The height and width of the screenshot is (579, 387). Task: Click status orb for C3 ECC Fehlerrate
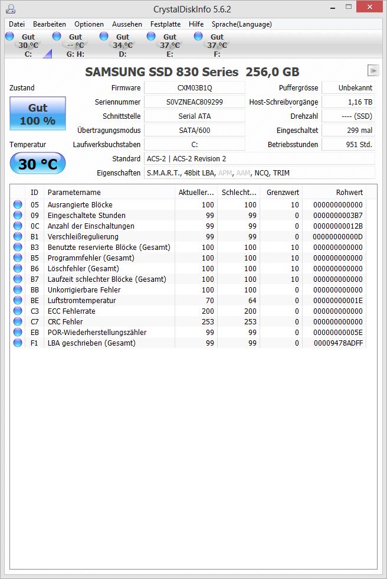tap(18, 311)
